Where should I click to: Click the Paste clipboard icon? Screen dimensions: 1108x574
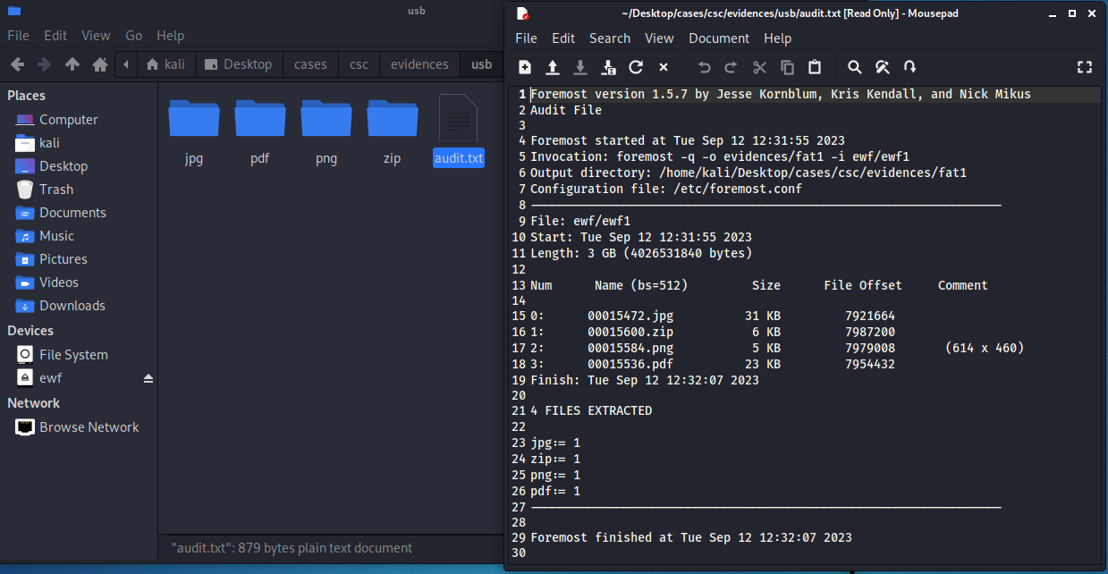coord(815,67)
